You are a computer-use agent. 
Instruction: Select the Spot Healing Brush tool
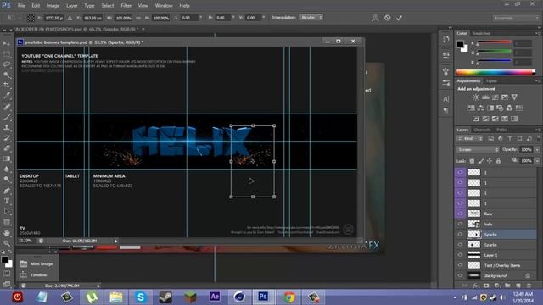(6, 107)
